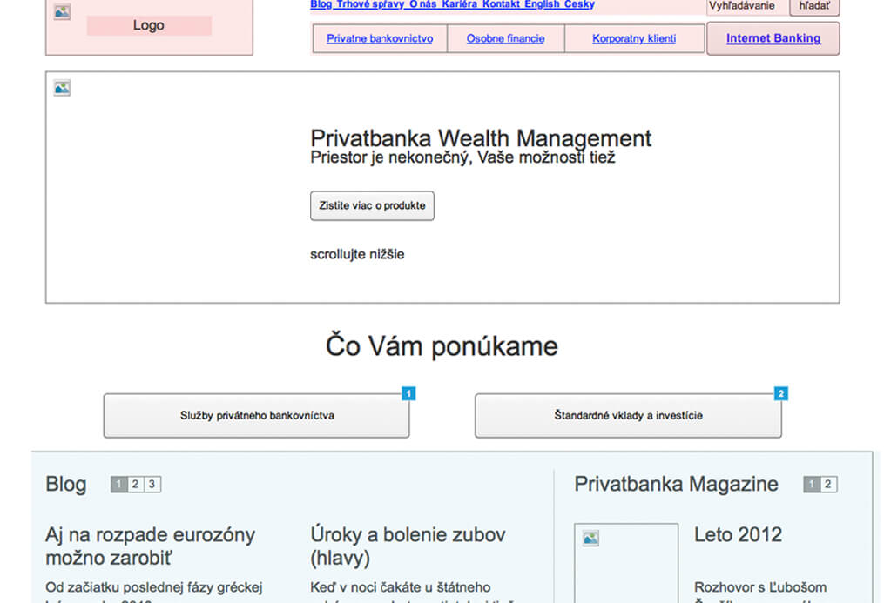Image resolution: width=884 pixels, height=603 pixels.
Task: Open the Blog link in the top bar
Action: (321, 4)
